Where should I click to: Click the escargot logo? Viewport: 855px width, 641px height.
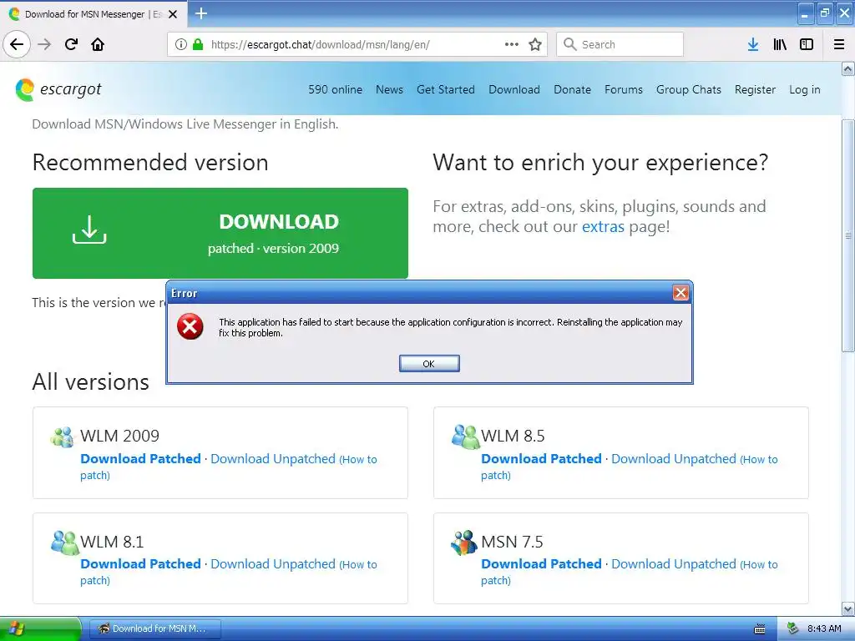coord(58,89)
